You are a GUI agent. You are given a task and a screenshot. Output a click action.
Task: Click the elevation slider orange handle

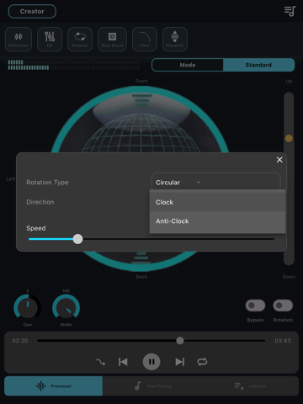pyautogui.click(x=289, y=138)
